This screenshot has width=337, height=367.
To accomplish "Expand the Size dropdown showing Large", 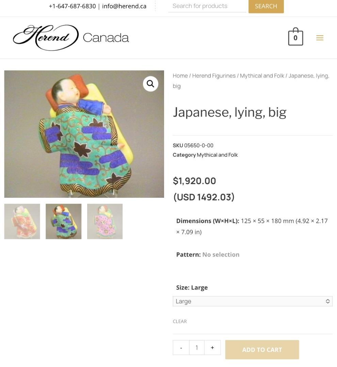I will click(x=253, y=301).
